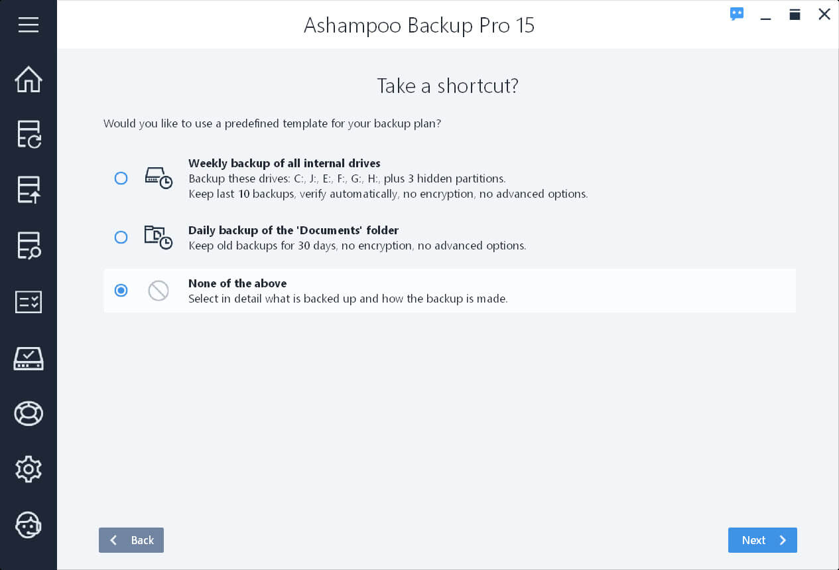Open the drive check icon in sidebar
The image size is (839, 570).
[29, 358]
